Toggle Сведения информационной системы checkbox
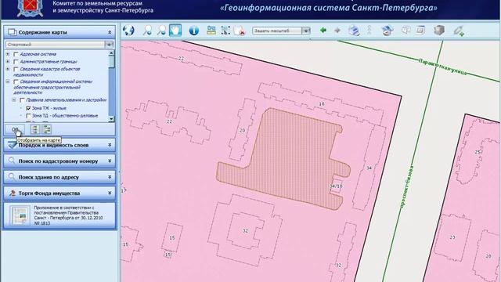 point(16,81)
